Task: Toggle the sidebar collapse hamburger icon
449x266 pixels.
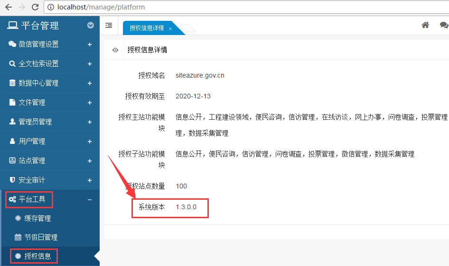Action: click(109, 26)
